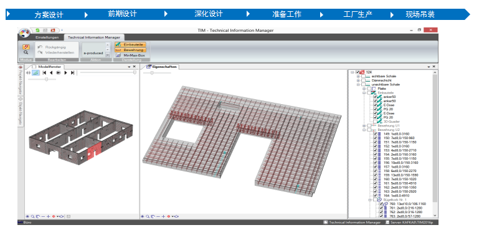Expand the Dämmschicht tree node
479x235 pixels.
point(358,80)
